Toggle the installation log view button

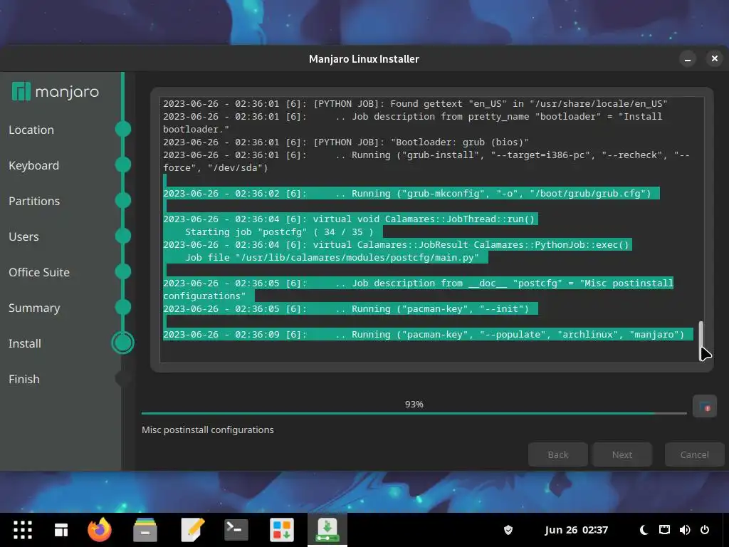click(x=704, y=407)
